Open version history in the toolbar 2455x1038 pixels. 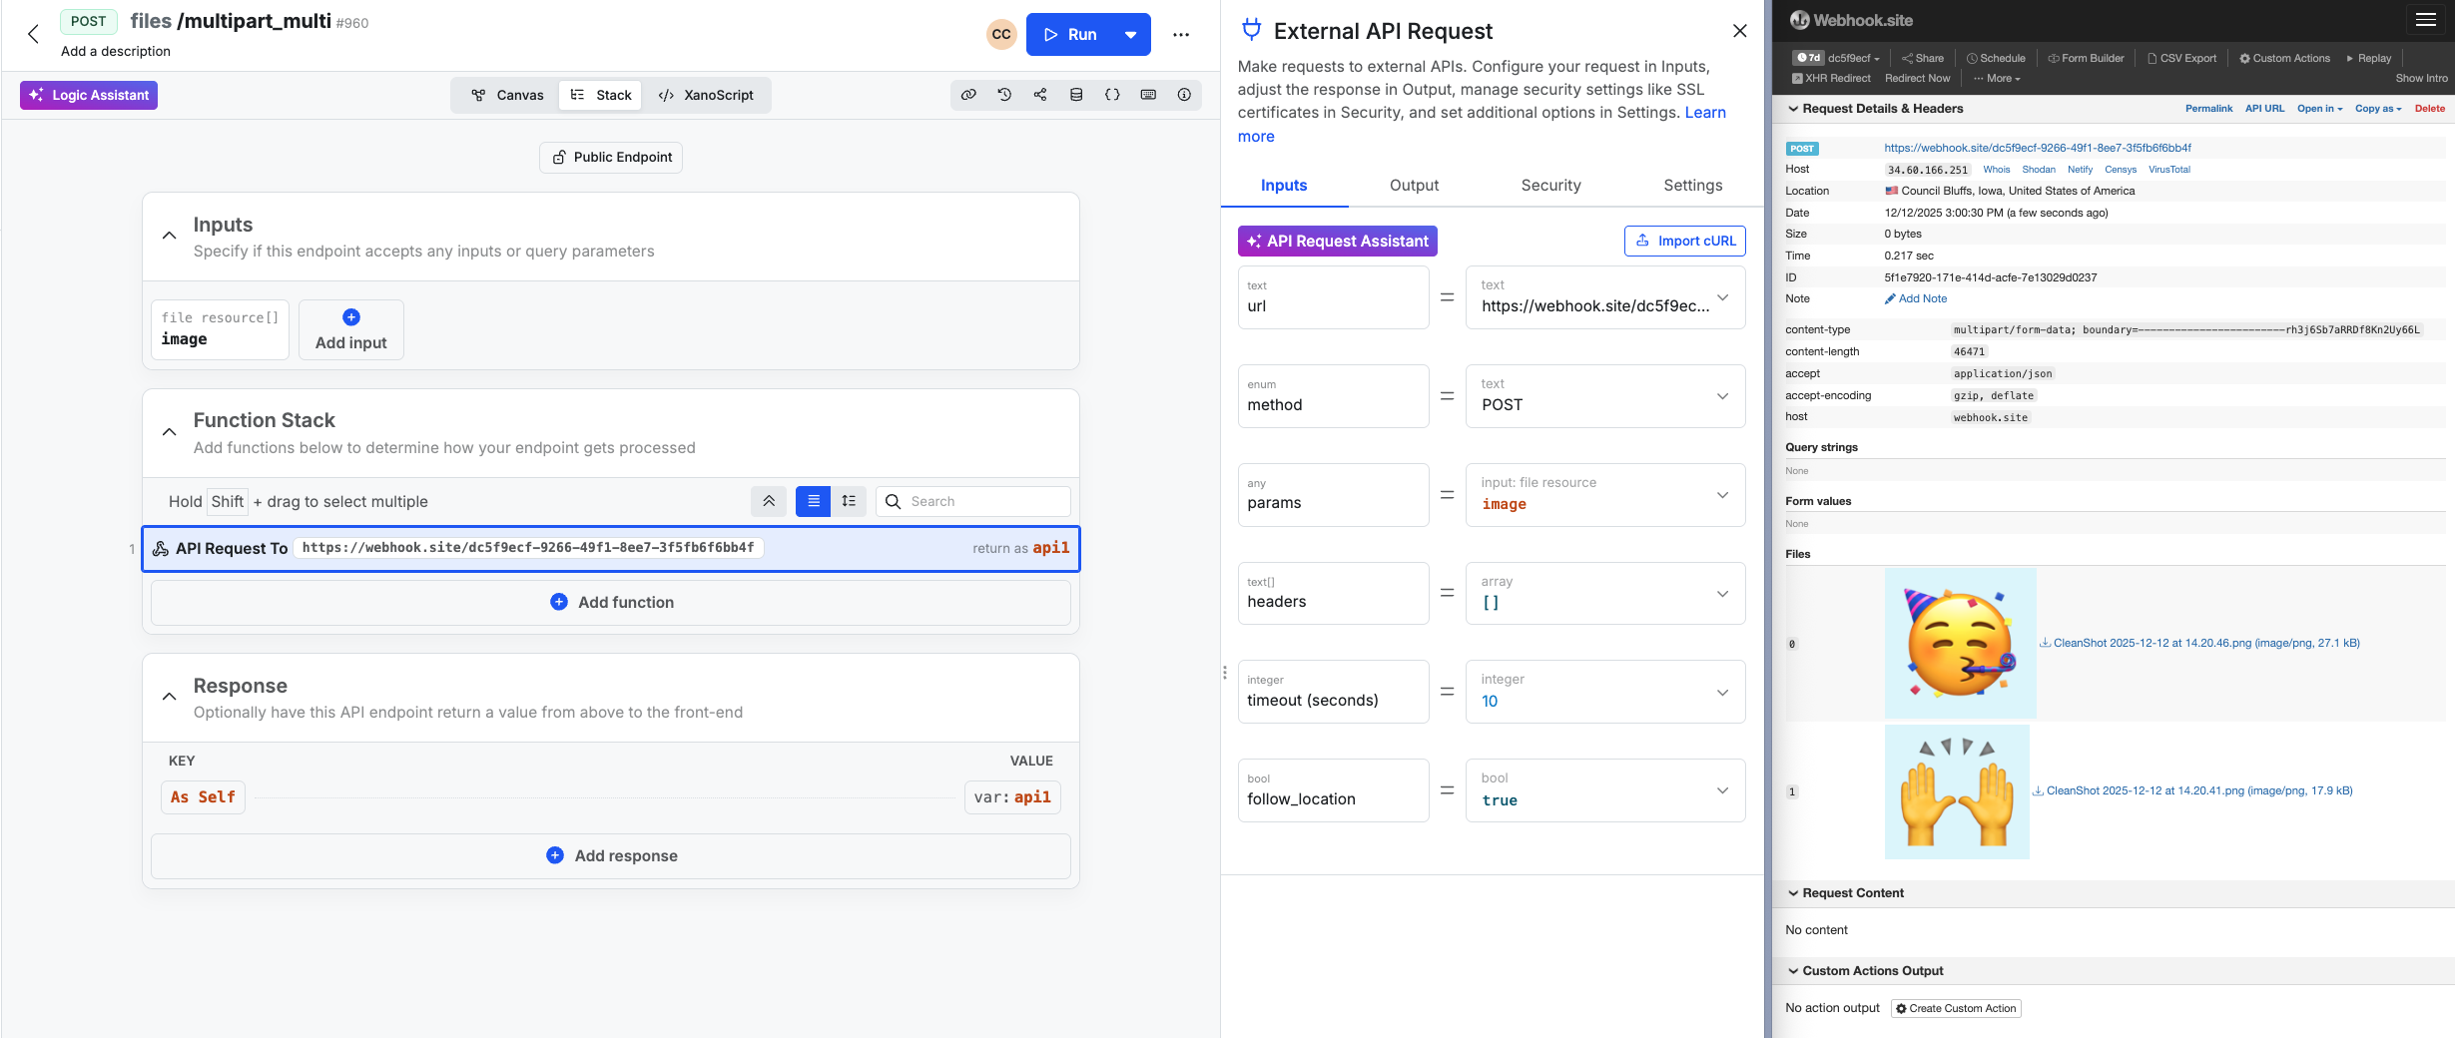[1004, 95]
